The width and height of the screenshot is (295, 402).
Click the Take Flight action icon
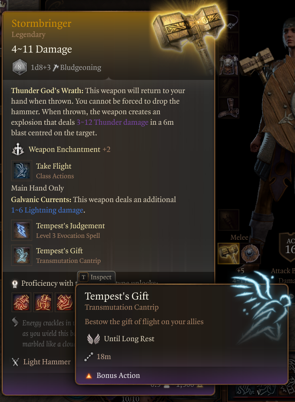click(x=21, y=171)
